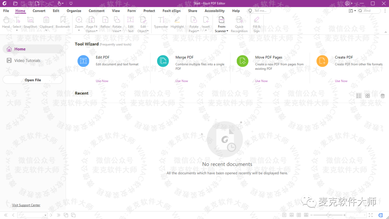The image size is (389, 219).
Task: Expand Rotate View dropdown
Action: 120,31
